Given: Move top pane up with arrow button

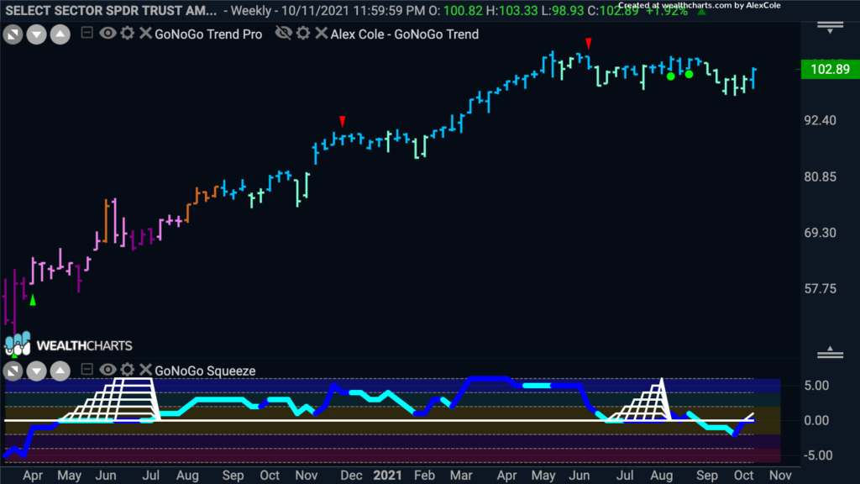Looking at the screenshot, I should coord(60,35).
